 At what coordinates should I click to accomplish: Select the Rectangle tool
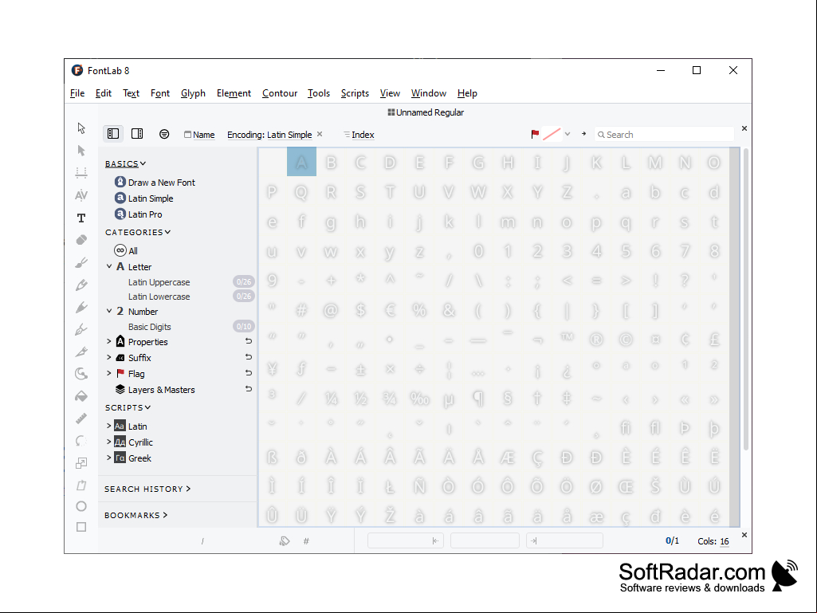tap(81, 527)
